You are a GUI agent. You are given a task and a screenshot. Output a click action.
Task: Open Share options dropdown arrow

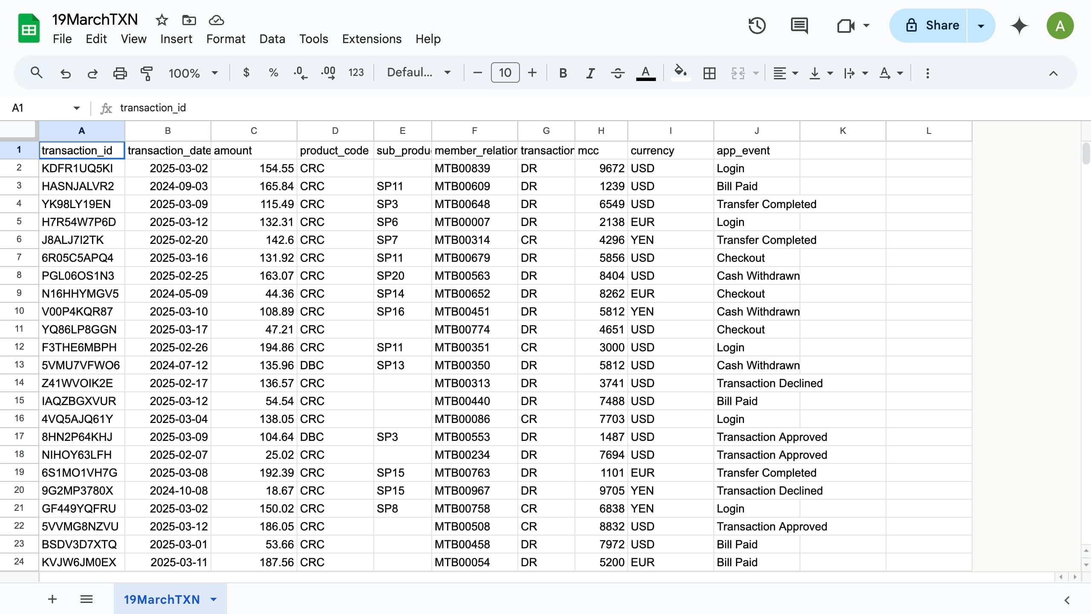(981, 26)
